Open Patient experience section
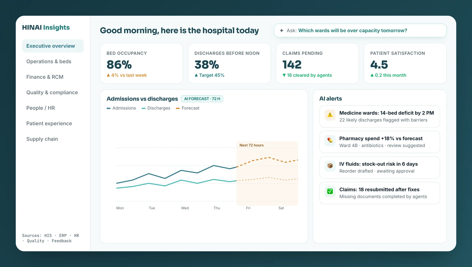This screenshot has width=472, height=267. (x=53, y=123)
